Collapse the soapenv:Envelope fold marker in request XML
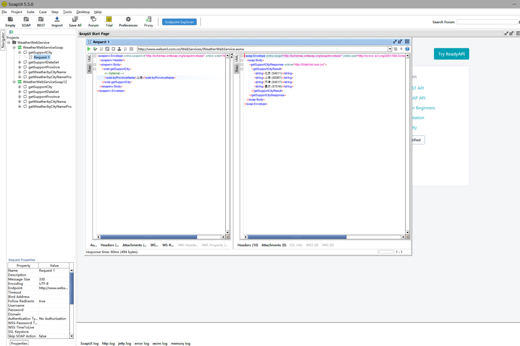This screenshot has width=520, height=346. point(95,56)
